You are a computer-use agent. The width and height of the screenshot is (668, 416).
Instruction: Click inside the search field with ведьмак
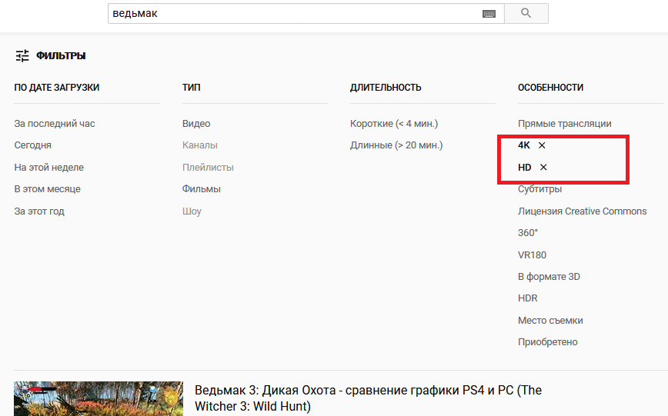point(292,13)
